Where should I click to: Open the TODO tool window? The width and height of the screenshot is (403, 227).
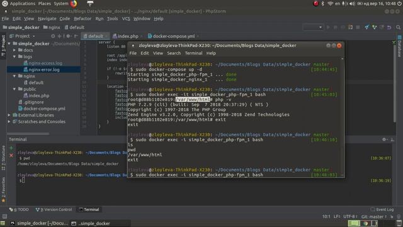(x=19, y=209)
